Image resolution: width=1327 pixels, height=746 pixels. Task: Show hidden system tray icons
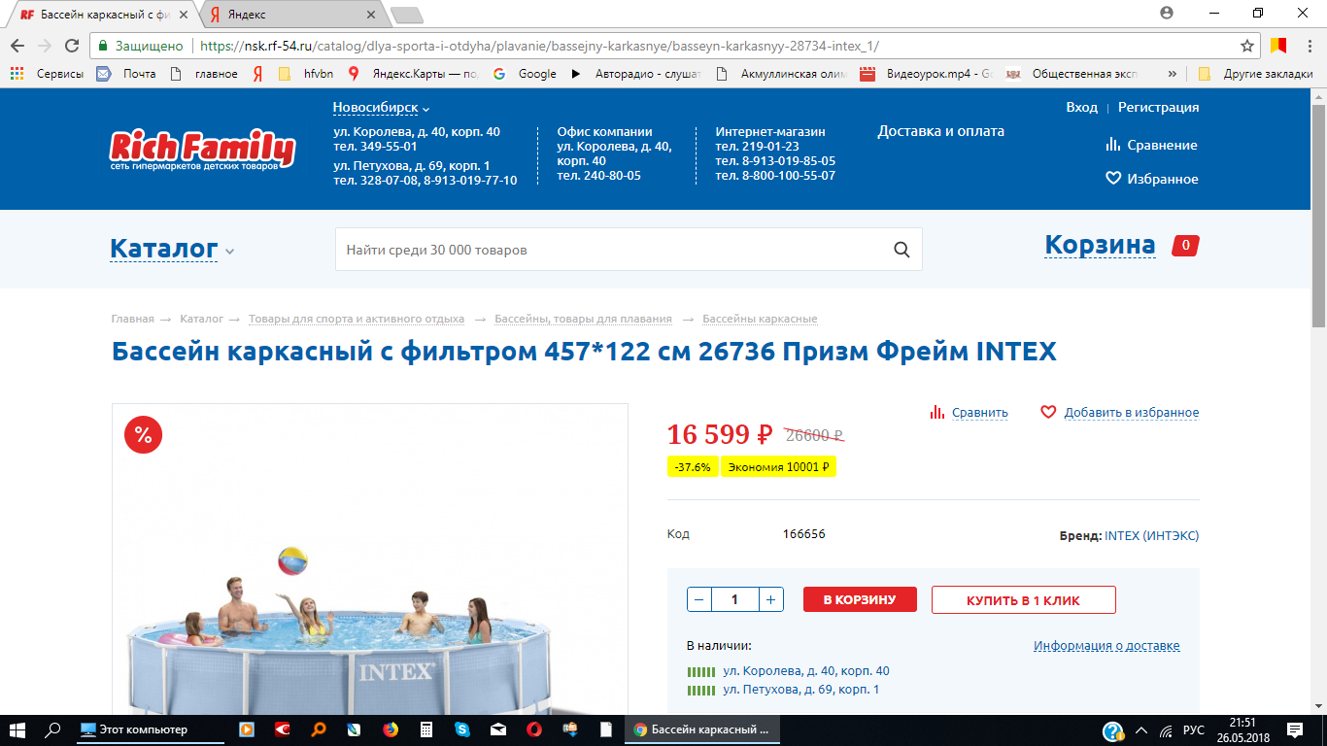pos(1141,730)
